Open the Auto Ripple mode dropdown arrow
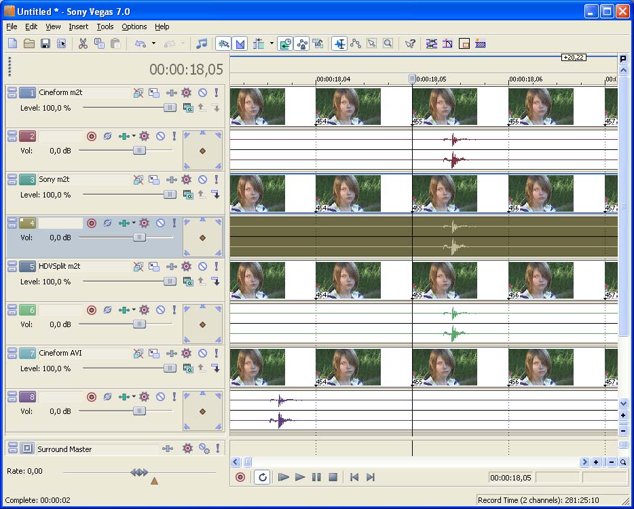634x509 pixels. [272, 43]
